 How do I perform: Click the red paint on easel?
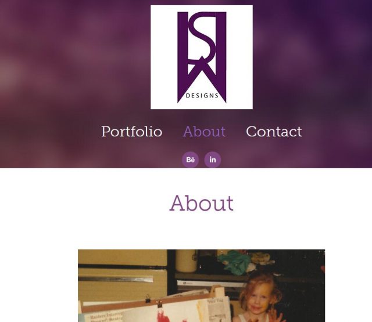[164, 316]
